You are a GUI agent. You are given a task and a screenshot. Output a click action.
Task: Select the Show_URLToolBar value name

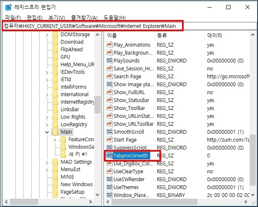(134, 124)
